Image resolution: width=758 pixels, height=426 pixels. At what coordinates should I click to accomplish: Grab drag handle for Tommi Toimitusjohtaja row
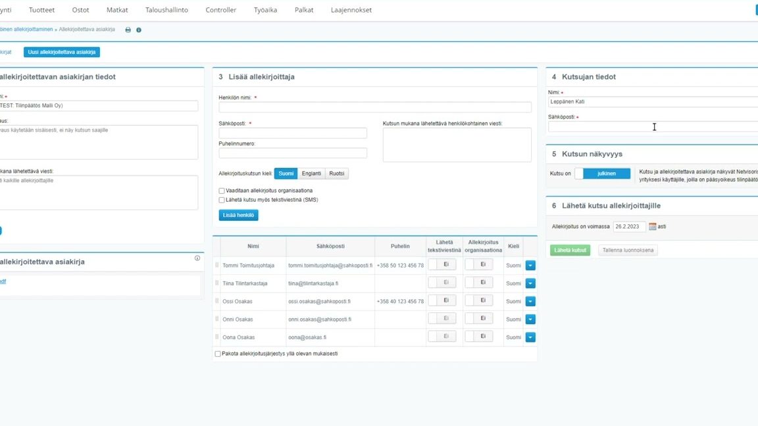click(216, 265)
